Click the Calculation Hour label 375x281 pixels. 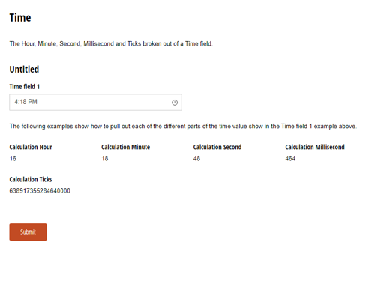[31, 147]
